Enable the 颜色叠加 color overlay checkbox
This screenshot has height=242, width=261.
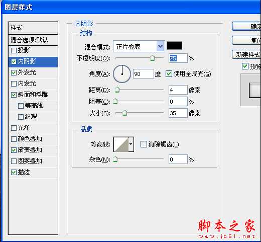[x=14, y=139]
